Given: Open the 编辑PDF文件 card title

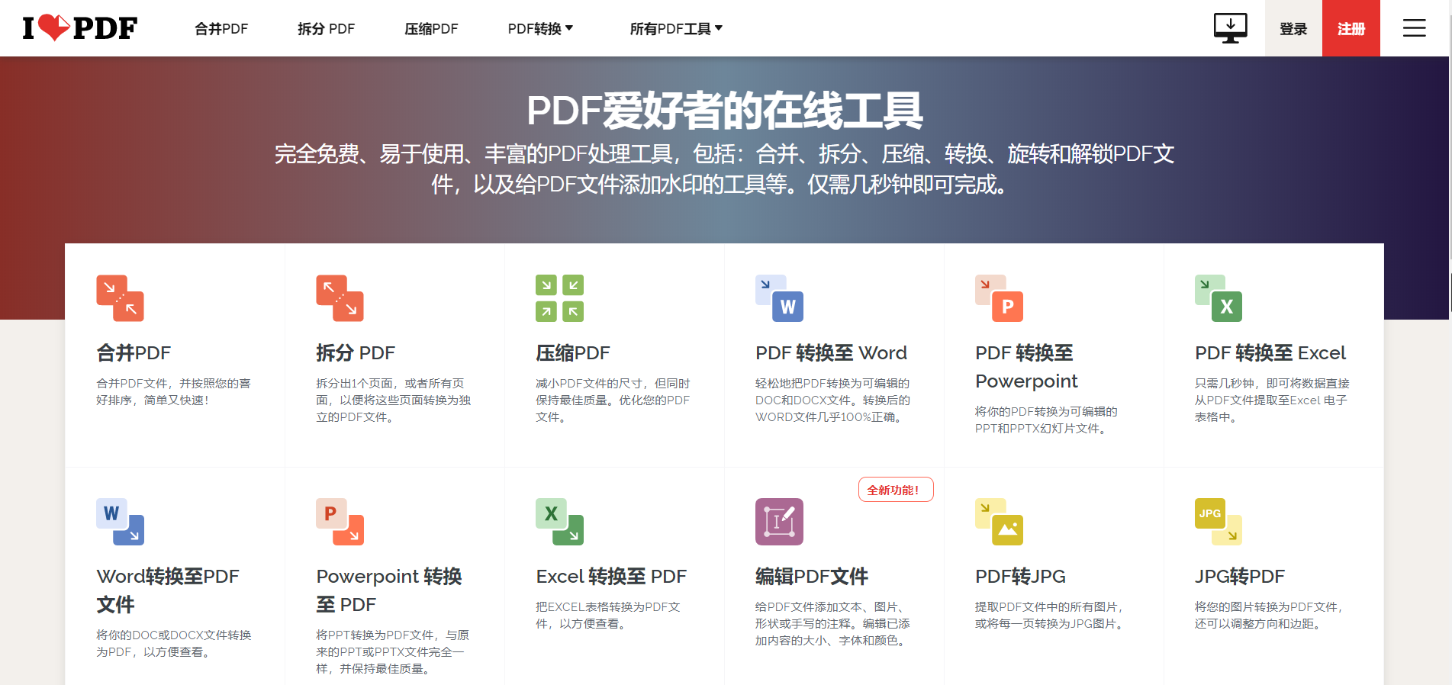Looking at the screenshot, I should [x=812, y=577].
